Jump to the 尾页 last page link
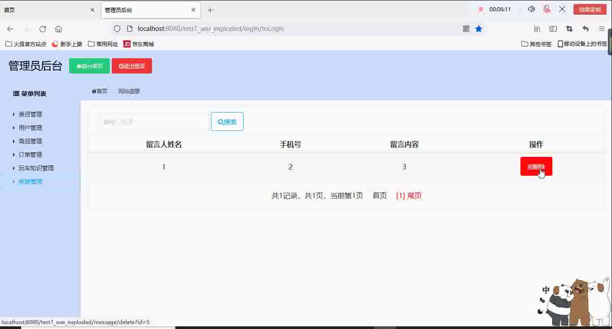This screenshot has height=329, width=612. [x=415, y=195]
